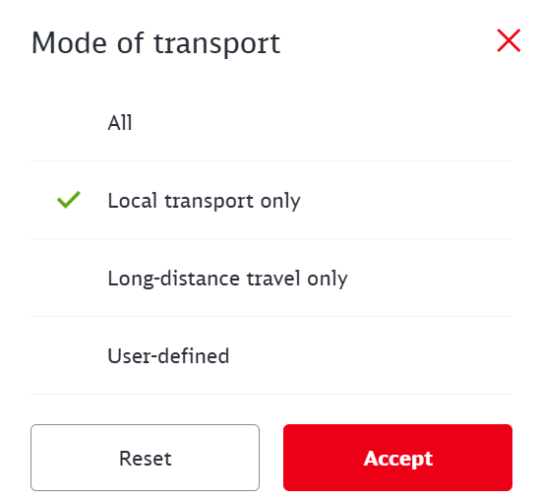Image resolution: width=540 pixels, height=499 pixels.
Task: Confirm selection with the Accept button
Action: 397,458
